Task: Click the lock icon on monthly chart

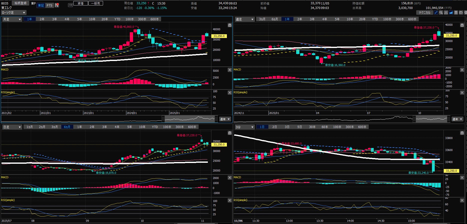Action: pyautogui.click(x=230, y=25)
